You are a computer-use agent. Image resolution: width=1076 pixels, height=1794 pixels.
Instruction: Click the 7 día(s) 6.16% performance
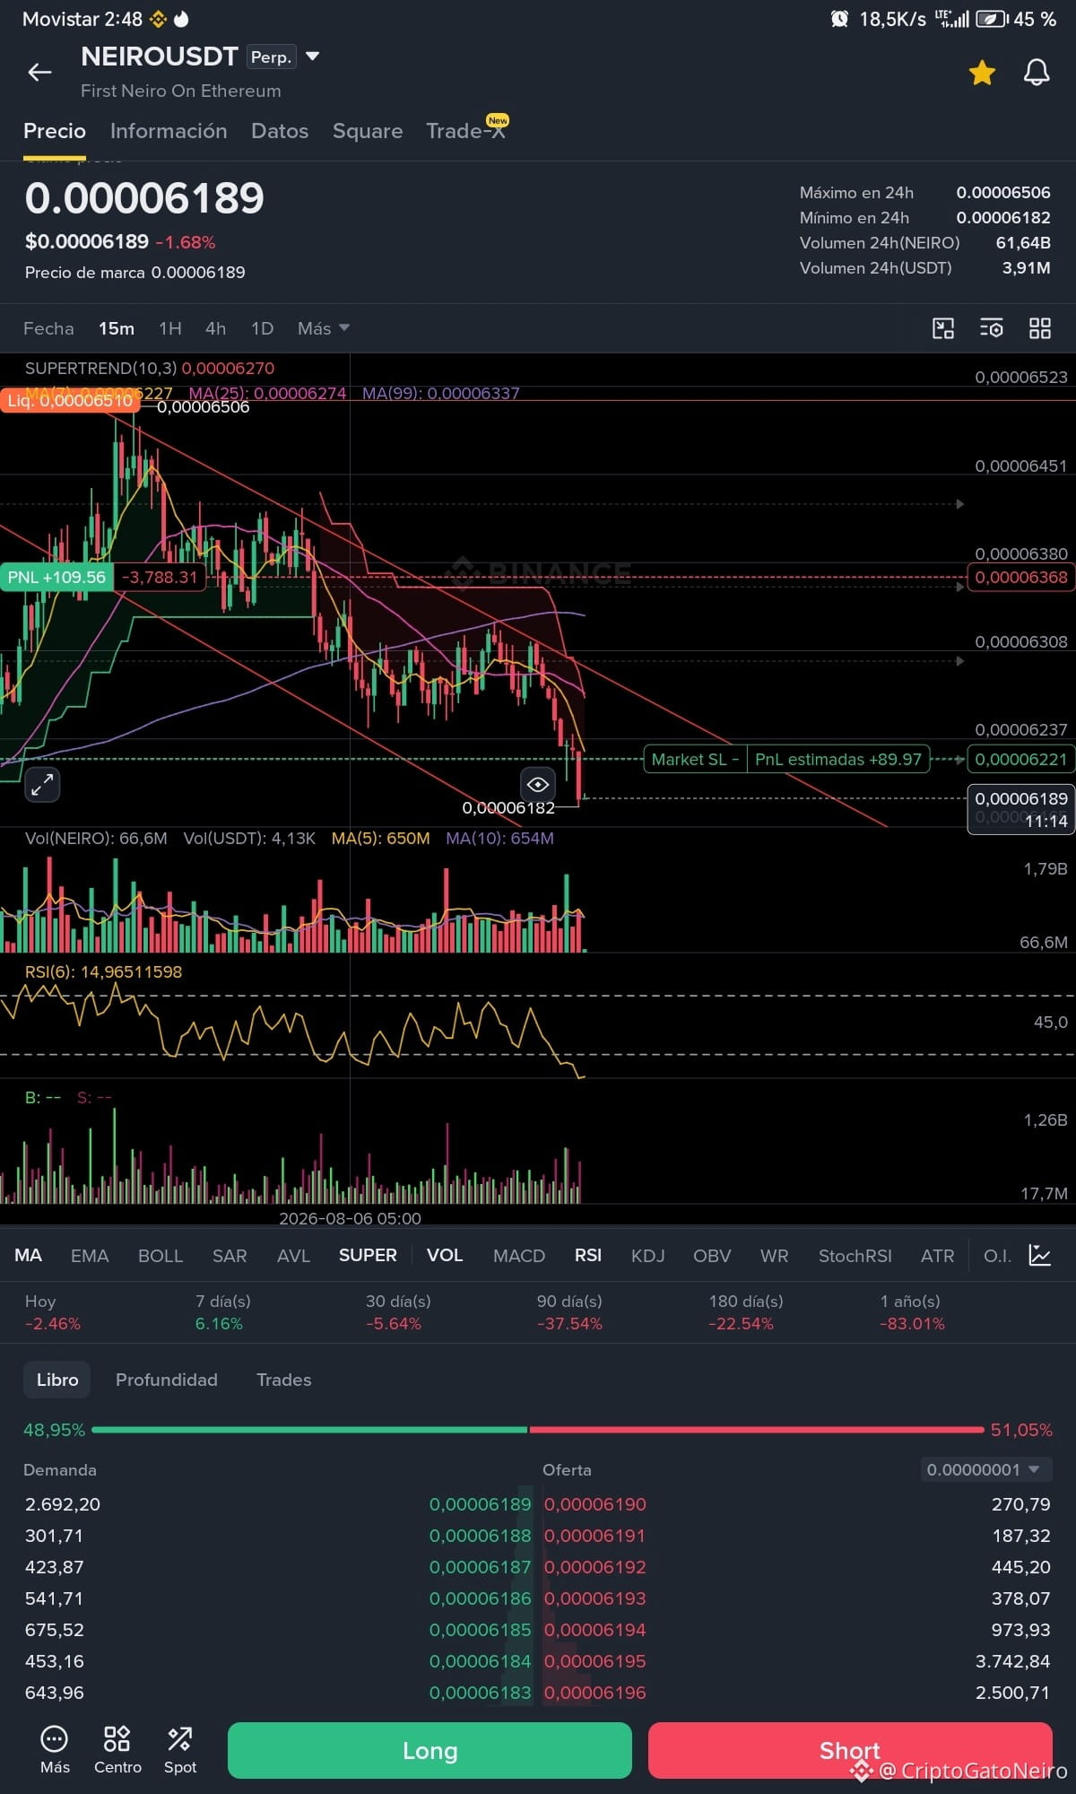point(223,1312)
